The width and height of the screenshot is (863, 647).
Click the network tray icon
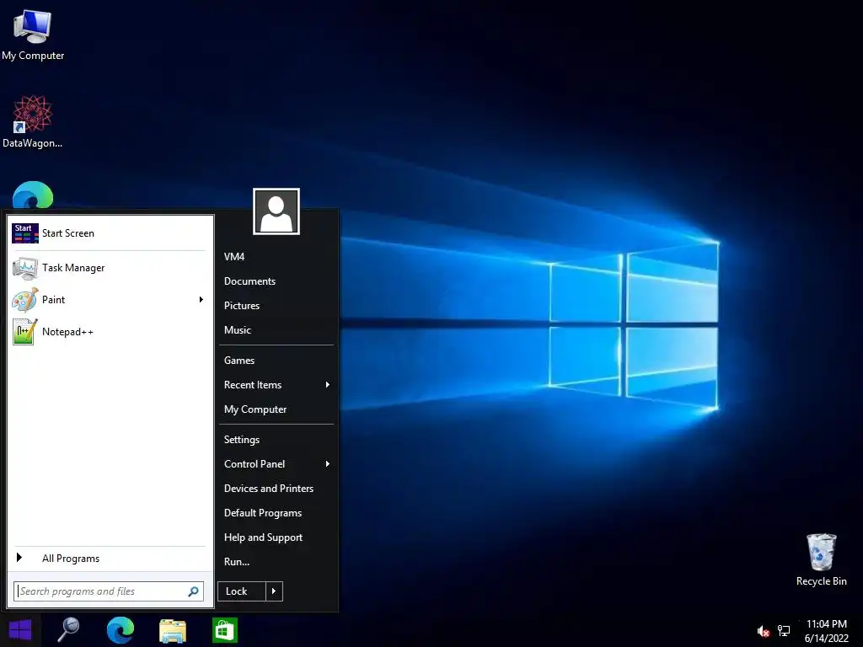point(784,631)
